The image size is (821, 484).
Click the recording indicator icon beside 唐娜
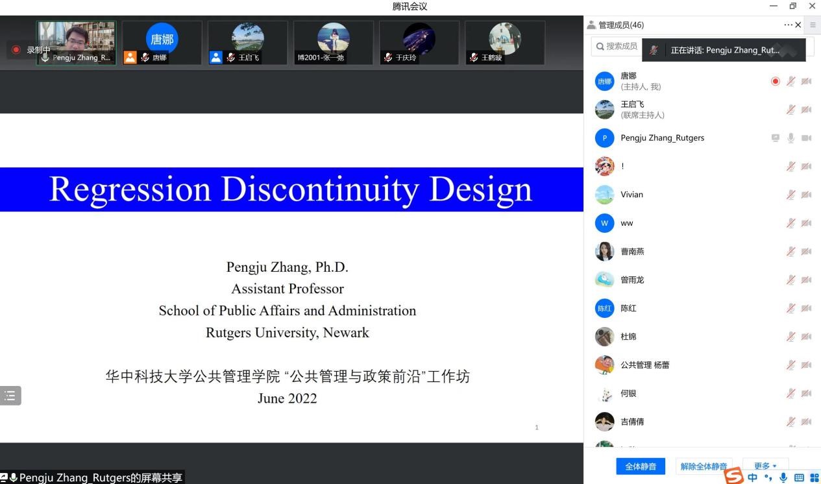(775, 81)
